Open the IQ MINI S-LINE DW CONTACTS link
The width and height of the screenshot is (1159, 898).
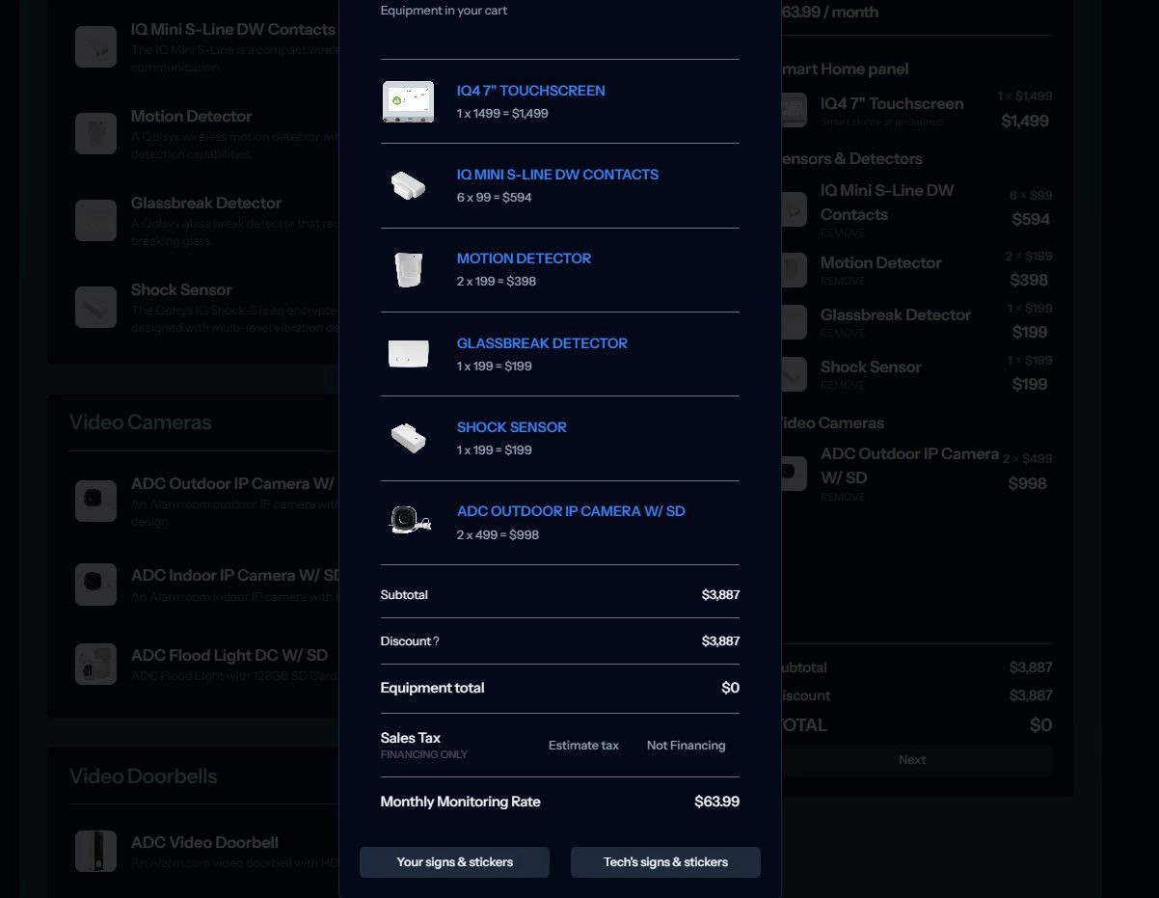(557, 175)
